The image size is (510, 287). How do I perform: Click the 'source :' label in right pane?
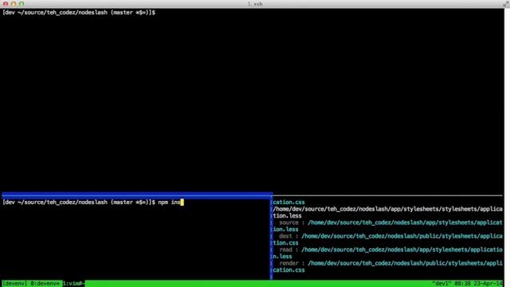(x=292, y=222)
